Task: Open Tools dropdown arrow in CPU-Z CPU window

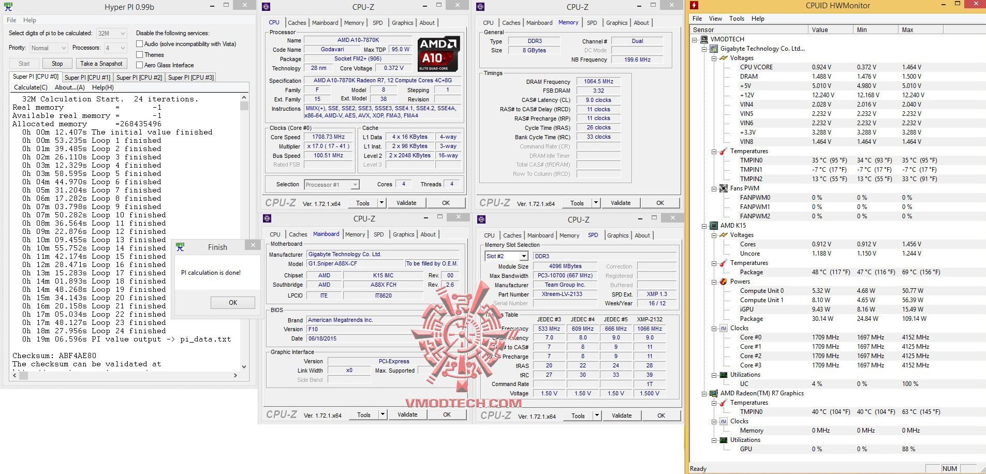Action: (381, 203)
